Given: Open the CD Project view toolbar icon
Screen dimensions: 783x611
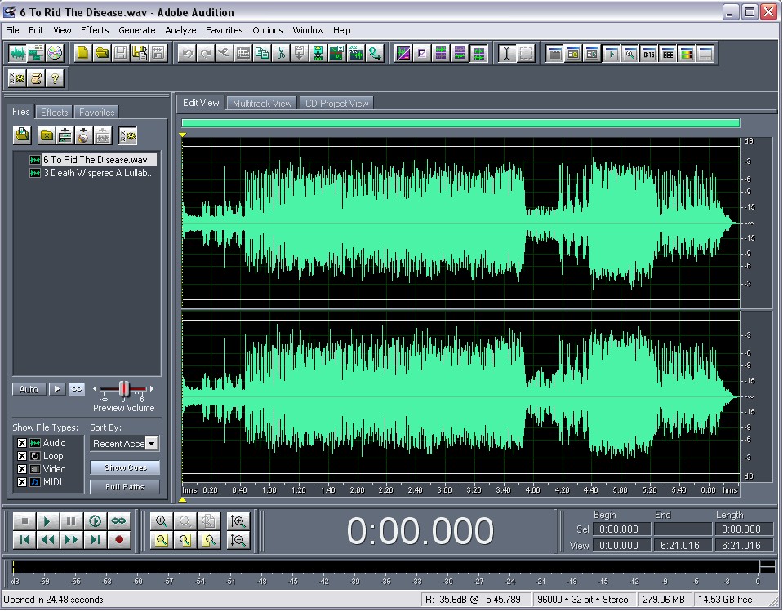Looking at the screenshot, I should click(x=55, y=54).
